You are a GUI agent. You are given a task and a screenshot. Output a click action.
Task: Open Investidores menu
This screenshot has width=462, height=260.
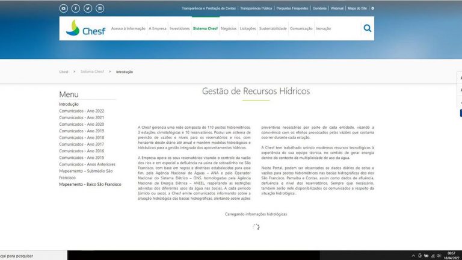pos(180,29)
